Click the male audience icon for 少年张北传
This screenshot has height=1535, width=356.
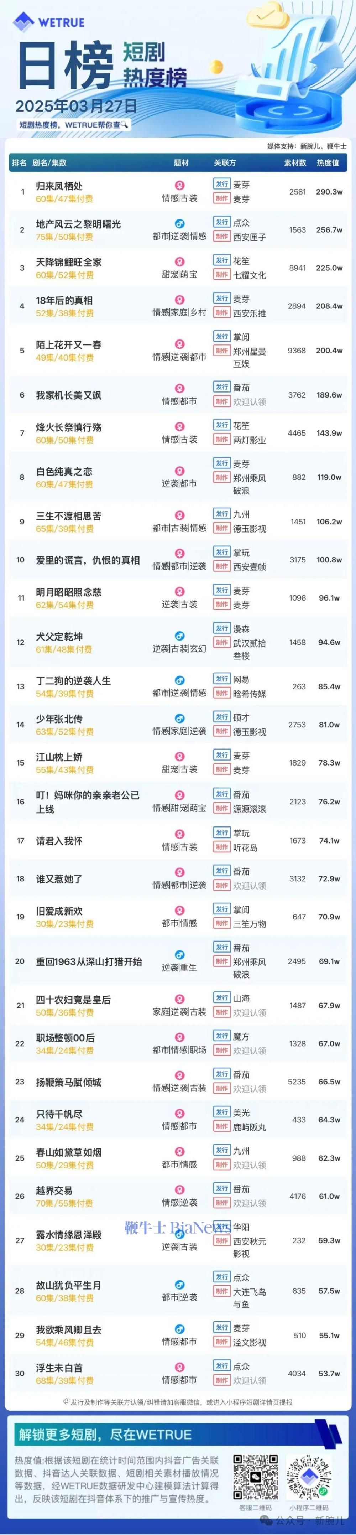(x=179, y=718)
